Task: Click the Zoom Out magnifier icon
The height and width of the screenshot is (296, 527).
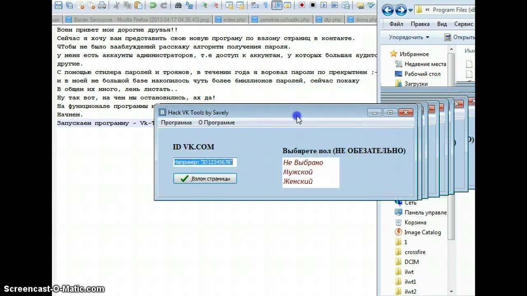Action: pos(215,5)
